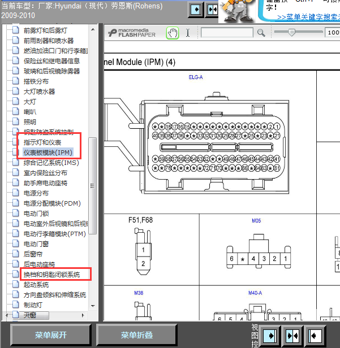The width and height of the screenshot is (340, 348).
Task: Select the FlashPaper text selection cursor tool
Action: pyautogui.click(x=188, y=33)
